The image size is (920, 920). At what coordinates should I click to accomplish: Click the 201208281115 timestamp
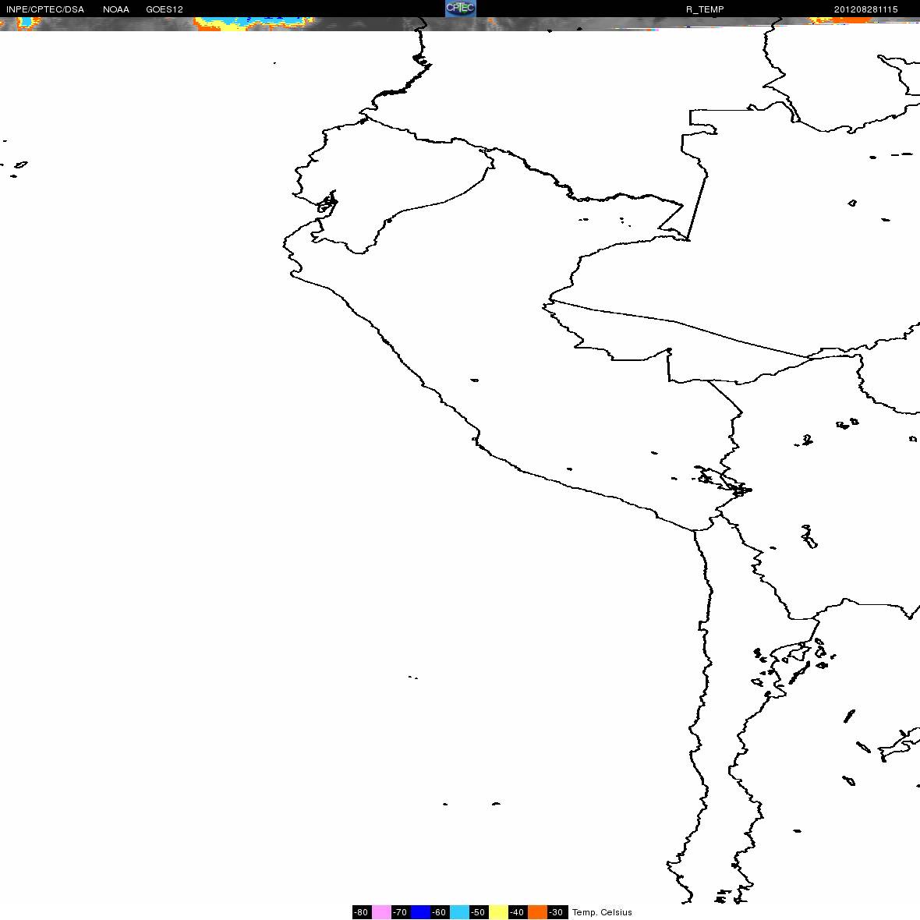point(866,9)
